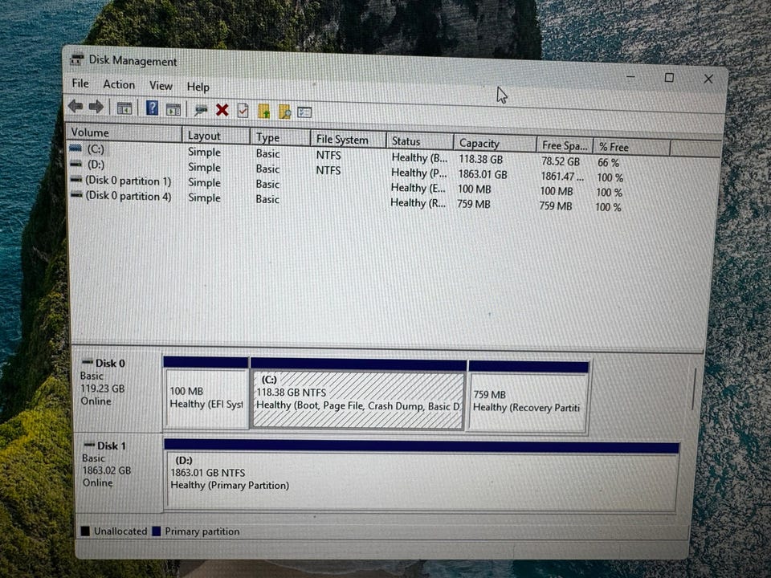Image resolution: width=771 pixels, height=578 pixels.
Task: Click the black Unallocated legend swatch
Action: click(86, 531)
